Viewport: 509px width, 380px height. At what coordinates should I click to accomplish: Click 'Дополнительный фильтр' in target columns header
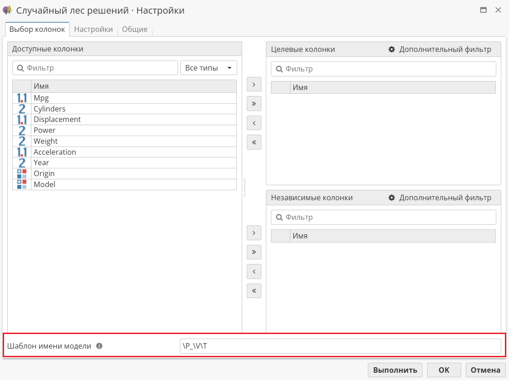pyautogui.click(x=445, y=49)
